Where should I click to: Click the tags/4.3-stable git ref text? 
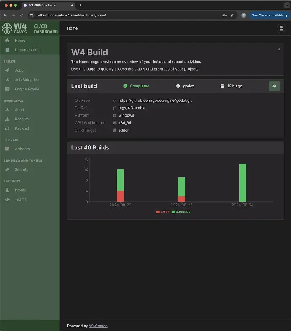132,108
